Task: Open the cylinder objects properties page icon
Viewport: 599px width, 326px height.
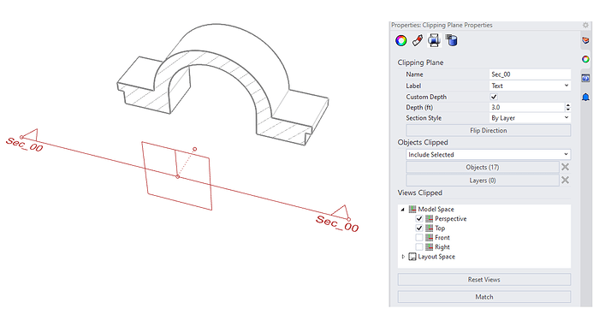Action: click(451, 40)
